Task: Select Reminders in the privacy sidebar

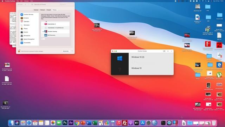Action: click(29, 25)
